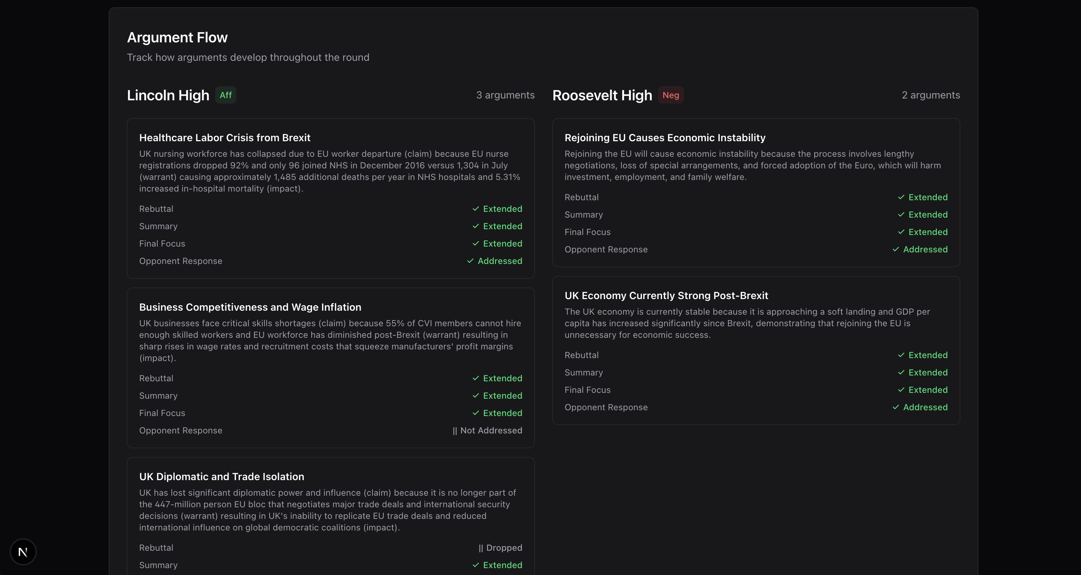Click UK Diplomatic Rebuttal Dropped pause icon
1081x575 pixels.
[x=481, y=548]
